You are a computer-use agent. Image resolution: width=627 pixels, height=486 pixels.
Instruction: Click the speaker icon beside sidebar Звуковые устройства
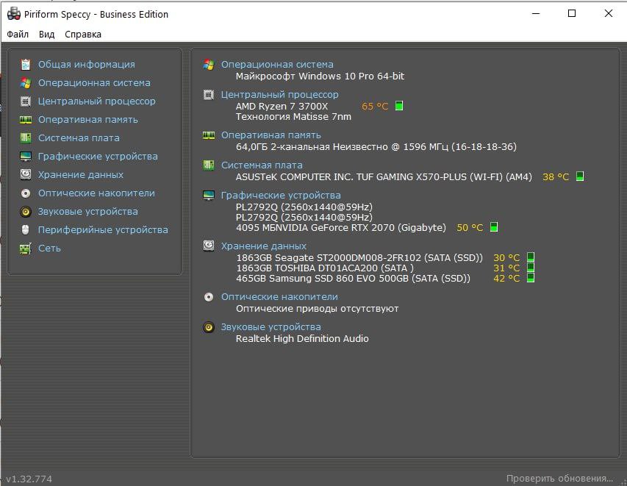26,212
